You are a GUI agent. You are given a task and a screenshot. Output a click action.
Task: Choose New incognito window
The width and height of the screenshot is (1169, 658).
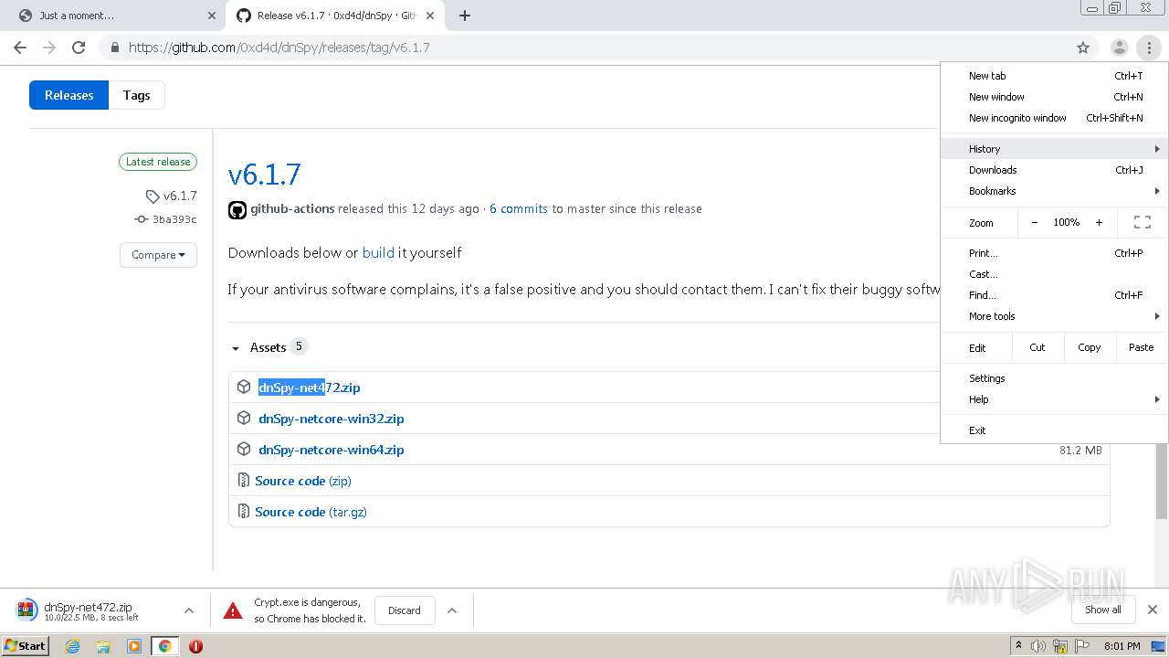pyautogui.click(x=1054, y=118)
